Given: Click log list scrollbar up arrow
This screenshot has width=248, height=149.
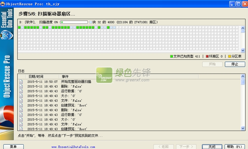Looking at the screenshot, I should click(243, 76).
